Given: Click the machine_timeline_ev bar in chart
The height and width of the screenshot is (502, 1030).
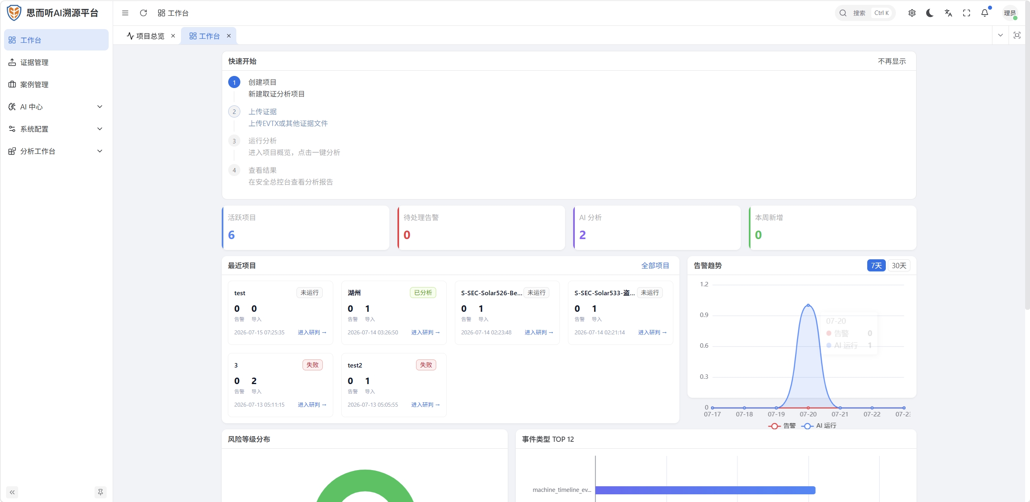Looking at the screenshot, I should (x=705, y=490).
